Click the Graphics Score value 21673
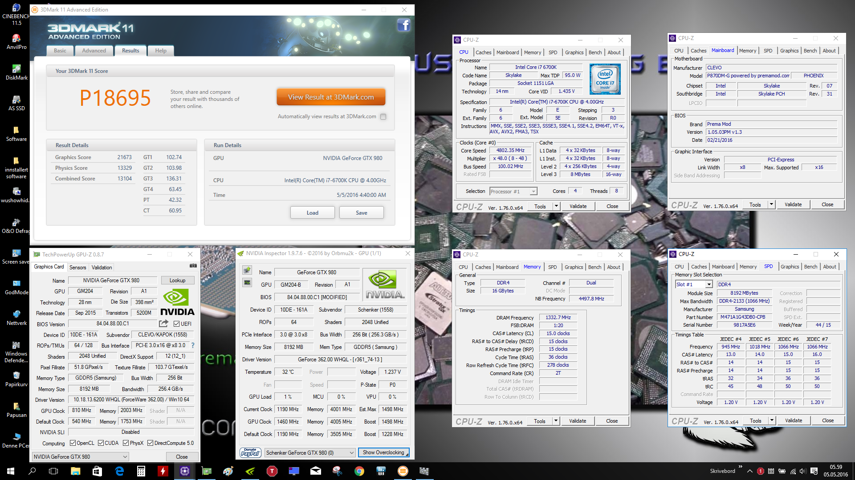Viewport: 855px width, 480px height. [x=124, y=157]
